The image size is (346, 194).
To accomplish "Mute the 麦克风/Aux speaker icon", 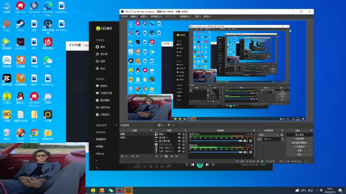I will click(245, 141).
